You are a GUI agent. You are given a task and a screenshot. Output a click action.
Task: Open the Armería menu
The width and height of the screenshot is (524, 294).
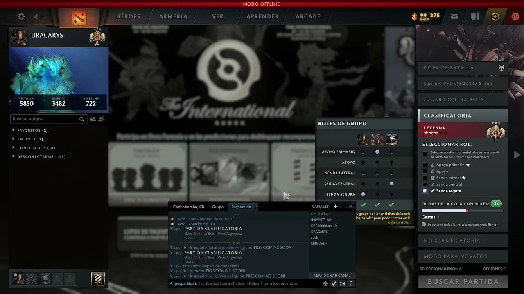click(173, 17)
